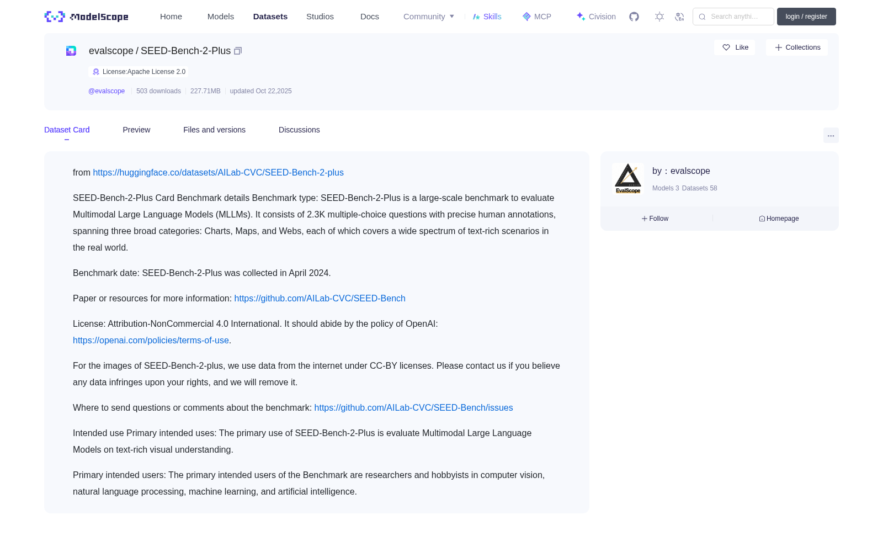Go to the Home menu item

click(x=171, y=17)
